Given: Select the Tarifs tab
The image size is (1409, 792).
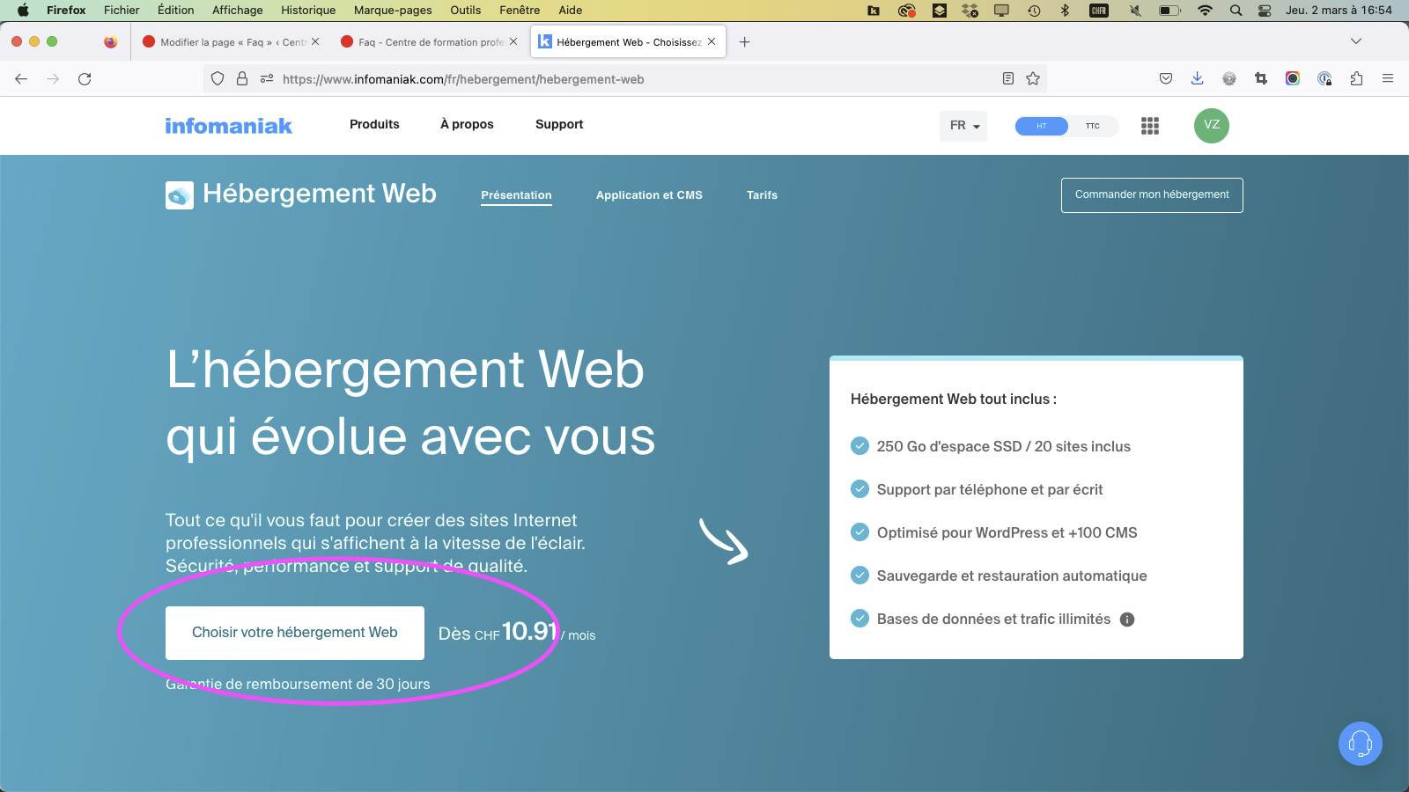Looking at the screenshot, I should click(762, 195).
